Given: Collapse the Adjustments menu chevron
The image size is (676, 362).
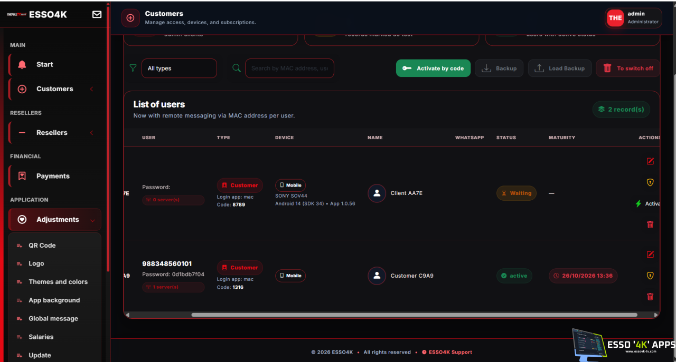Looking at the screenshot, I should 92,220.
